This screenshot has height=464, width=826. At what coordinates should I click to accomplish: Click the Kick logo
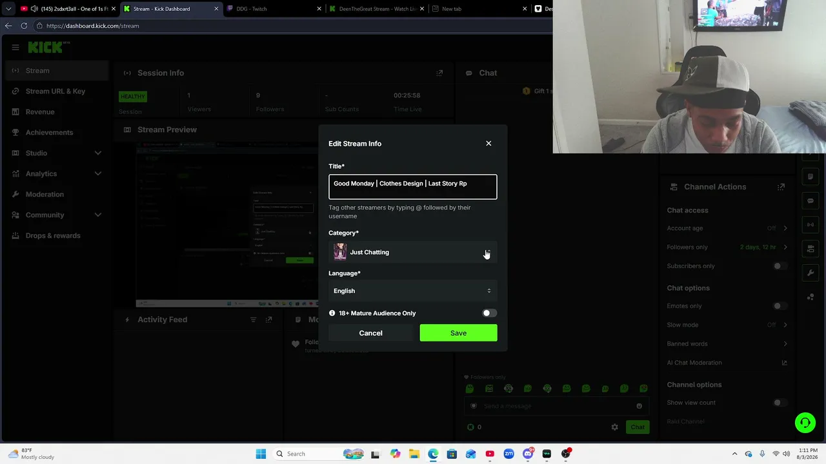pyautogui.click(x=46, y=47)
